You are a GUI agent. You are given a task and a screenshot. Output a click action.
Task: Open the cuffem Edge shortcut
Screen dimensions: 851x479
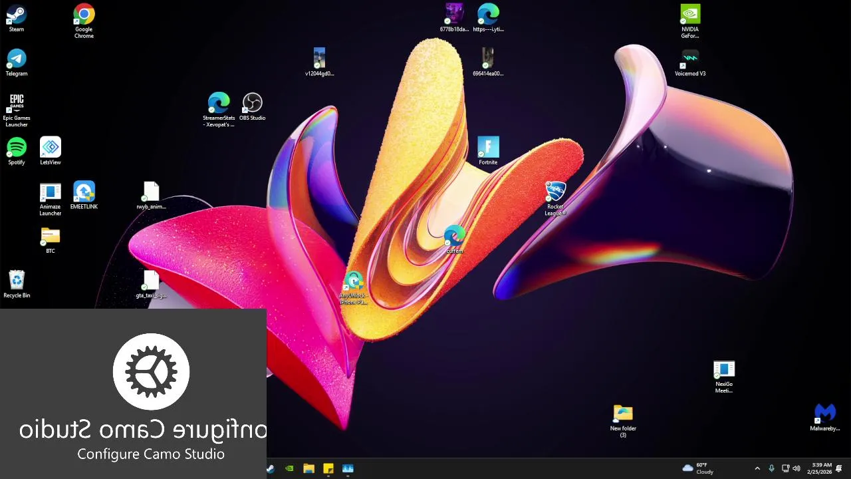[454, 240]
